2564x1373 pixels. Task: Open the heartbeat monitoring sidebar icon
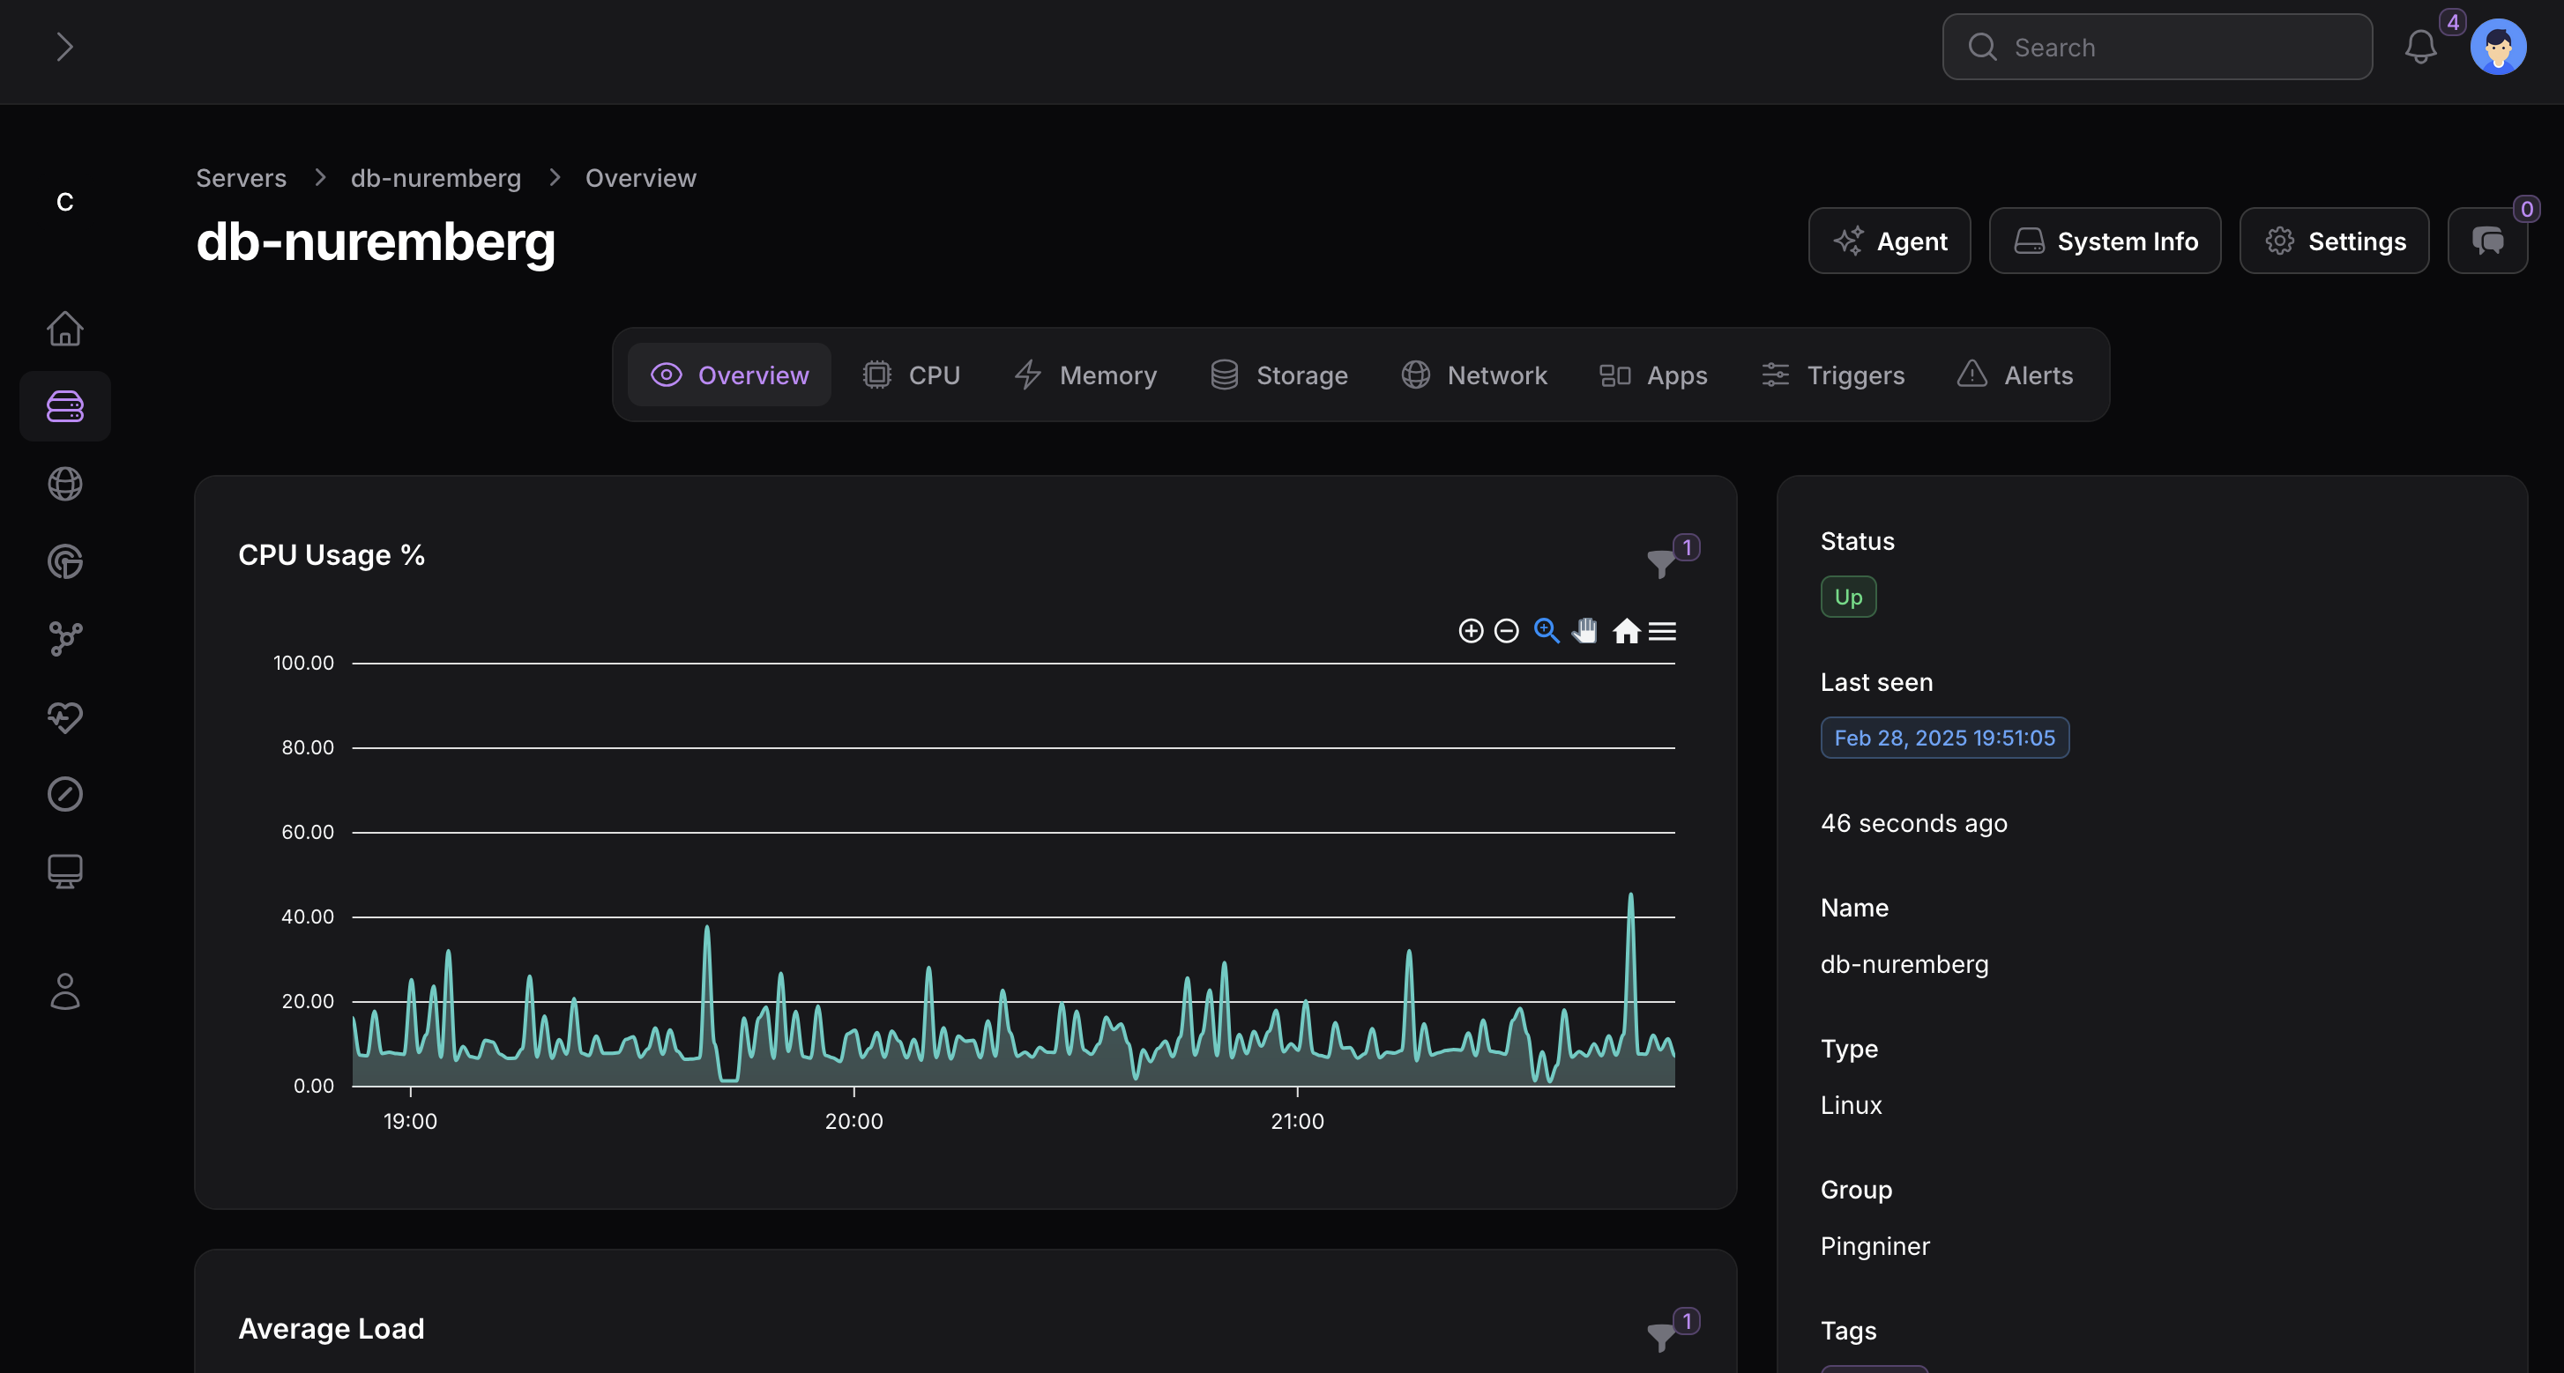pyautogui.click(x=64, y=716)
